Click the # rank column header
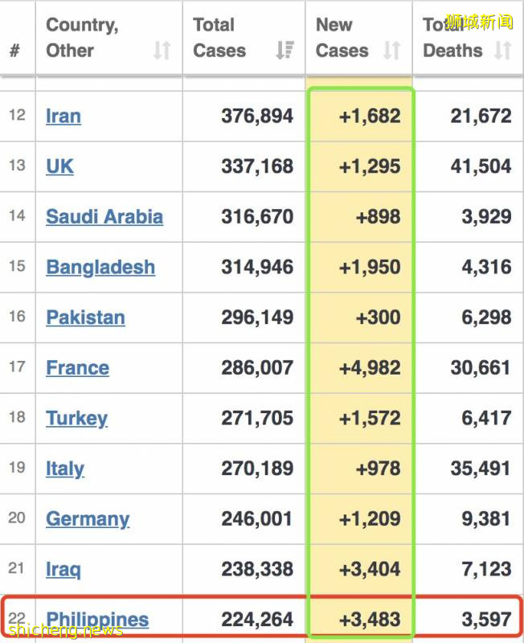Image resolution: width=524 pixels, height=643 pixels. (15, 51)
